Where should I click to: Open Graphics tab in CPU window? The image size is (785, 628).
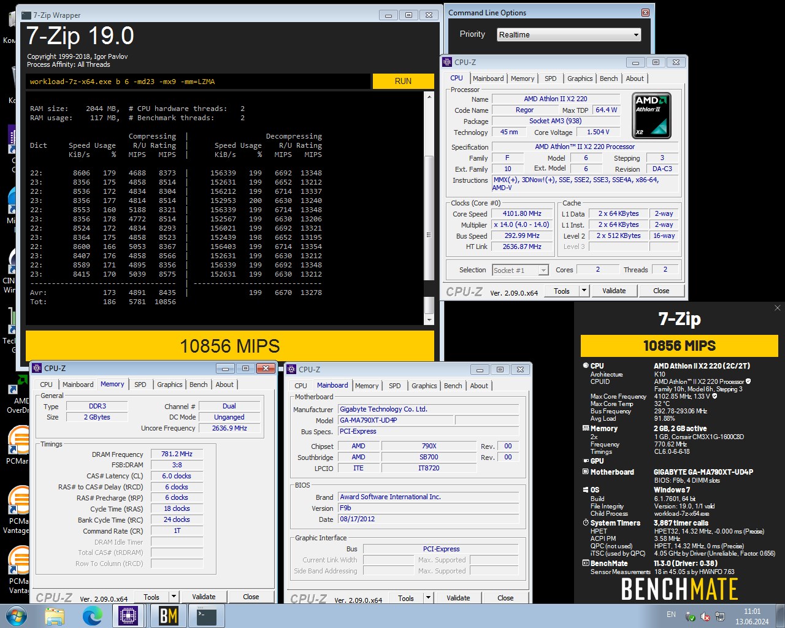(x=580, y=78)
